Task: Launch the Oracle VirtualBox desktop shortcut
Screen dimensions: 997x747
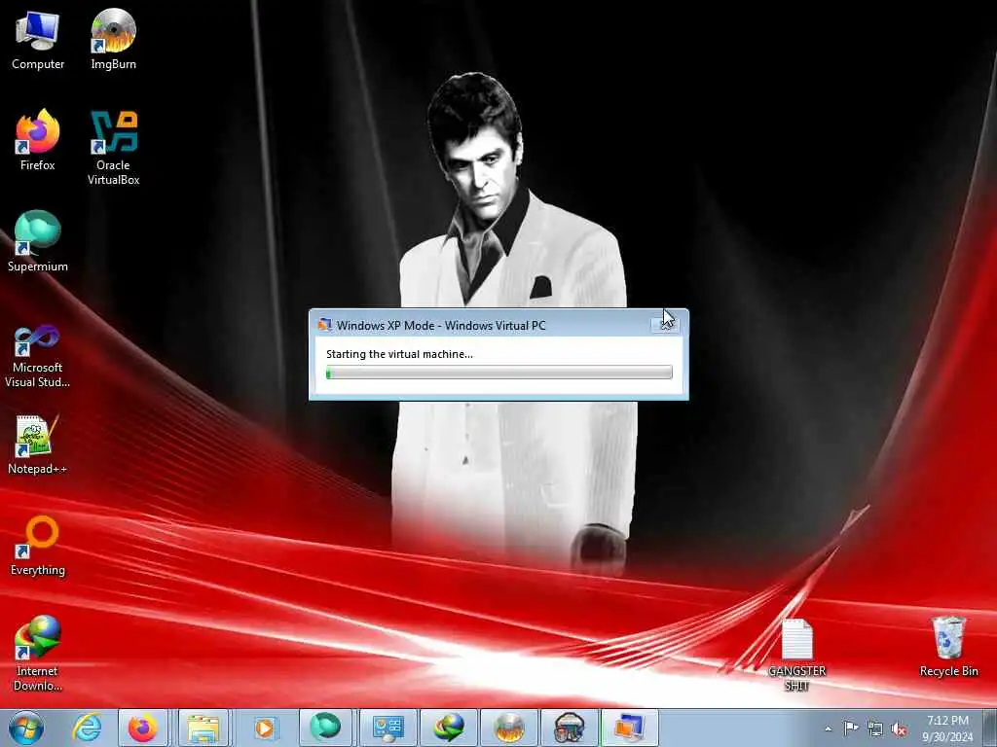Action: pyautogui.click(x=113, y=148)
